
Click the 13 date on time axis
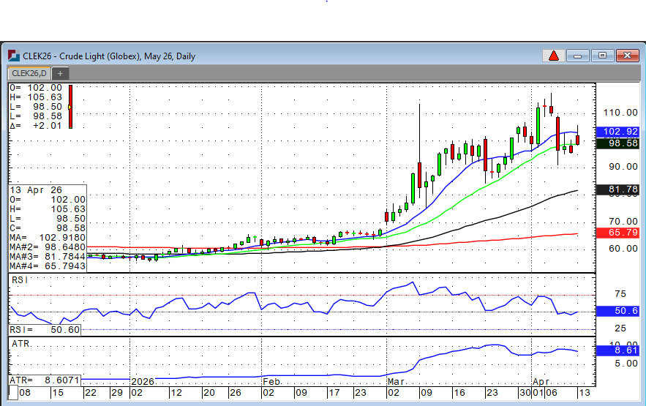(585, 393)
